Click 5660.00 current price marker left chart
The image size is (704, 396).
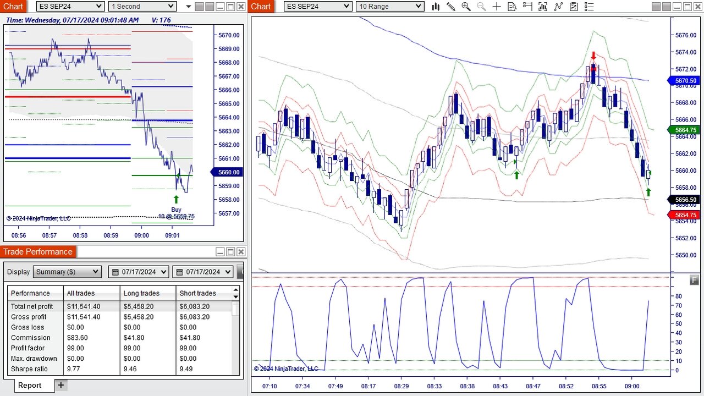click(227, 172)
